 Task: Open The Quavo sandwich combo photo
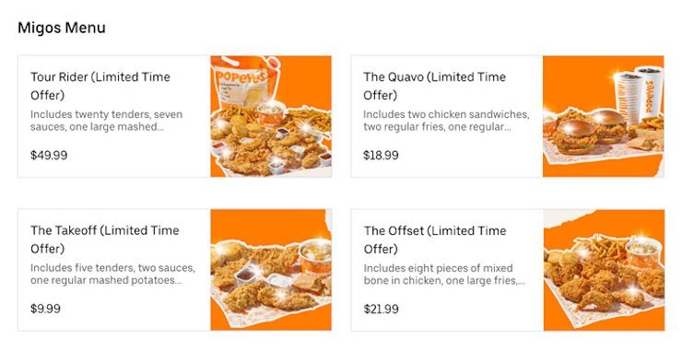pyautogui.click(x=604, y=116)
